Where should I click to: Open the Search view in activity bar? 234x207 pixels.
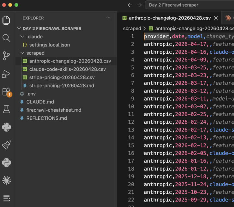coord(6,38)
